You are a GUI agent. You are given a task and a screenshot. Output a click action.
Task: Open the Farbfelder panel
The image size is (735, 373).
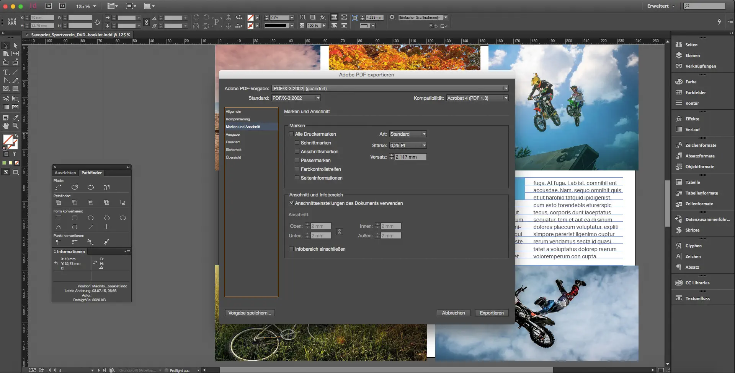[x=695, y=92]
